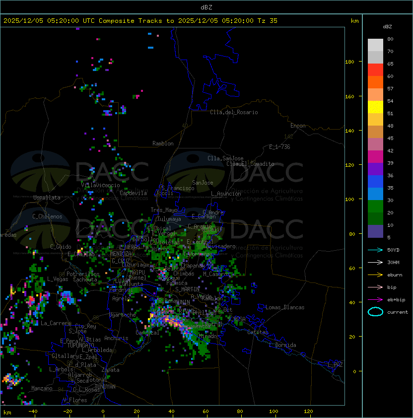
Task: Click the '140' tick on vertical axis
Action: 349,131
